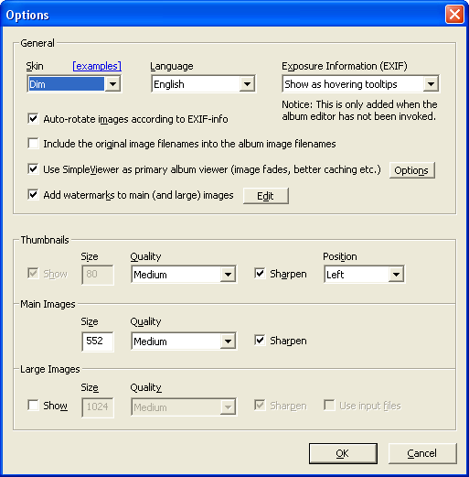Screen dimensions: 469x477
Task: Open the Exposure Information EXIF dropdown
Action: coord(360,84)
